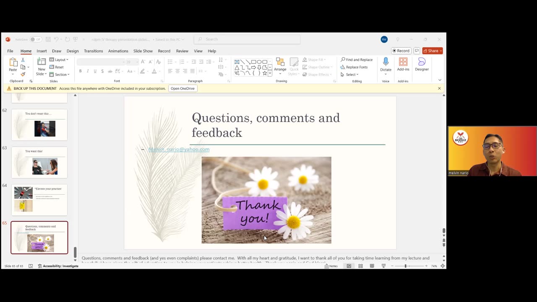
Task: Open the Slide Show tab
Action: (x=143, y=51)
